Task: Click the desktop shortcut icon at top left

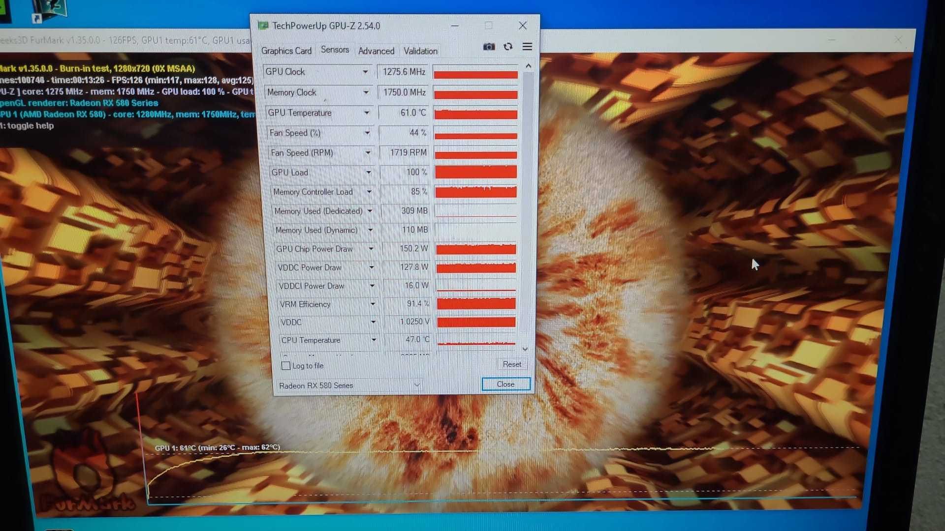Action: click(x=49, y=11)
